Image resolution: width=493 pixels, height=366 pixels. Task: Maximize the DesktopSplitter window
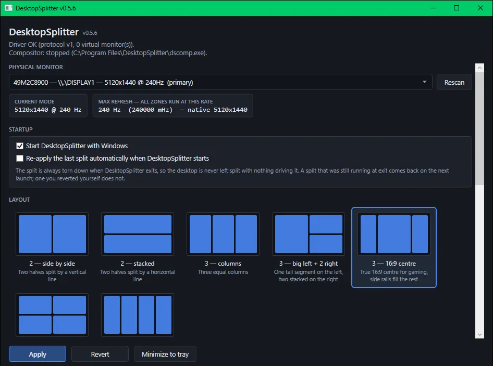coord(457,8)
